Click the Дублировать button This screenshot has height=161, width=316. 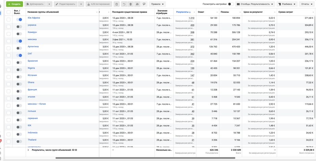click(x=35, y=4)
